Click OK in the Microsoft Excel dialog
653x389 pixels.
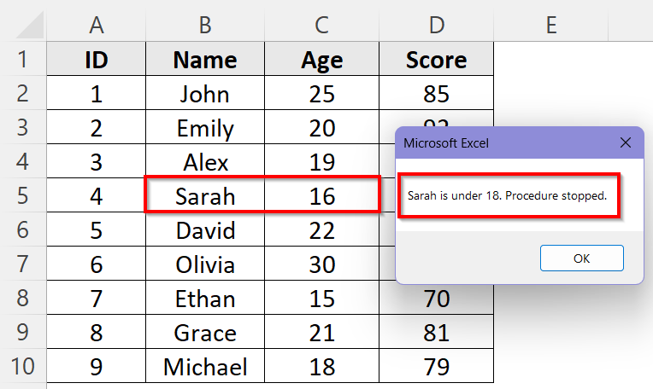[581, 258]
